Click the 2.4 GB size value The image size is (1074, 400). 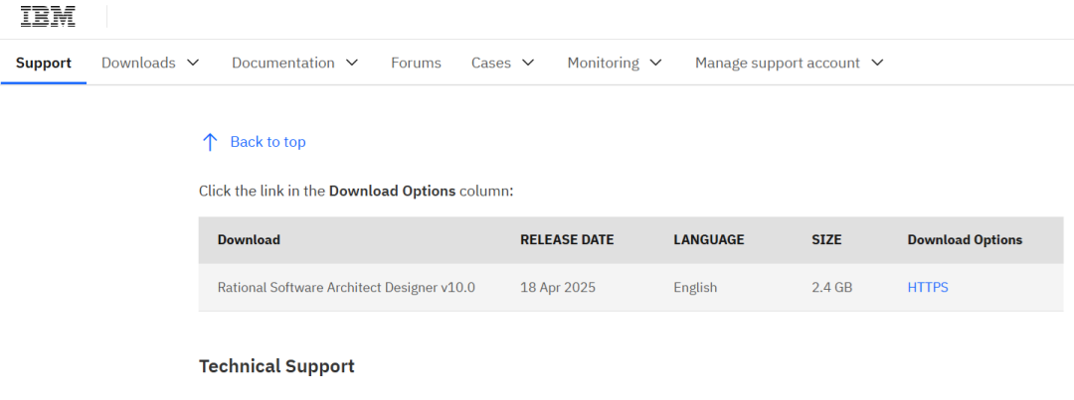(831, 287)
